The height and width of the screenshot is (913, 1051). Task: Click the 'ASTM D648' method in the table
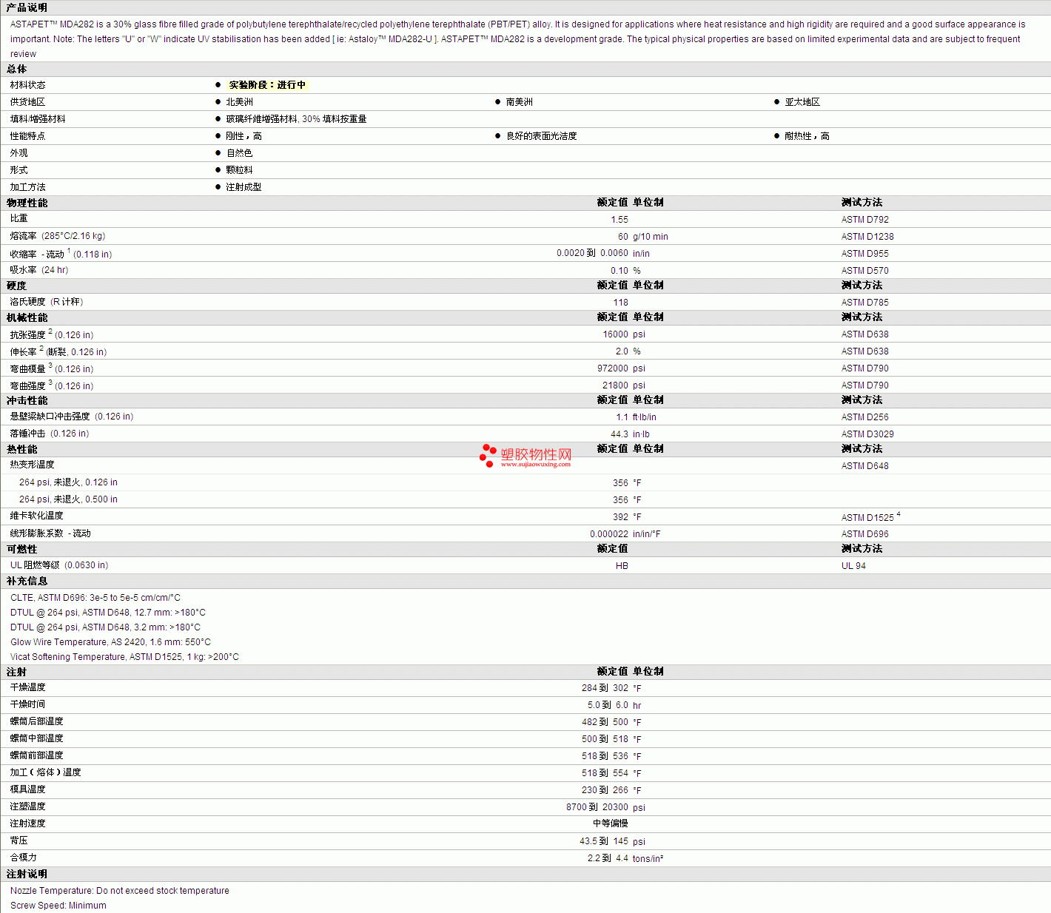(x=864, y=466)
